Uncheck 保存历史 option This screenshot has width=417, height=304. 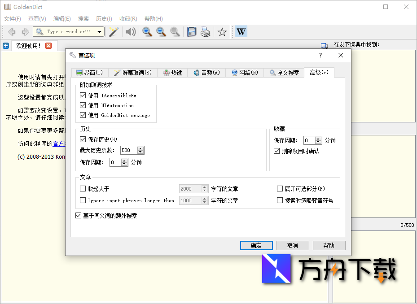[x=83, y=139]
